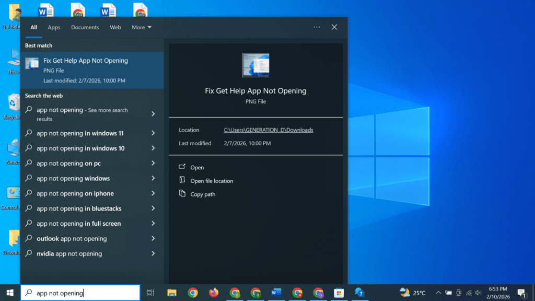Launch Microsoft Word from the taskbar
535x301 pixels.
click(276, 293)
